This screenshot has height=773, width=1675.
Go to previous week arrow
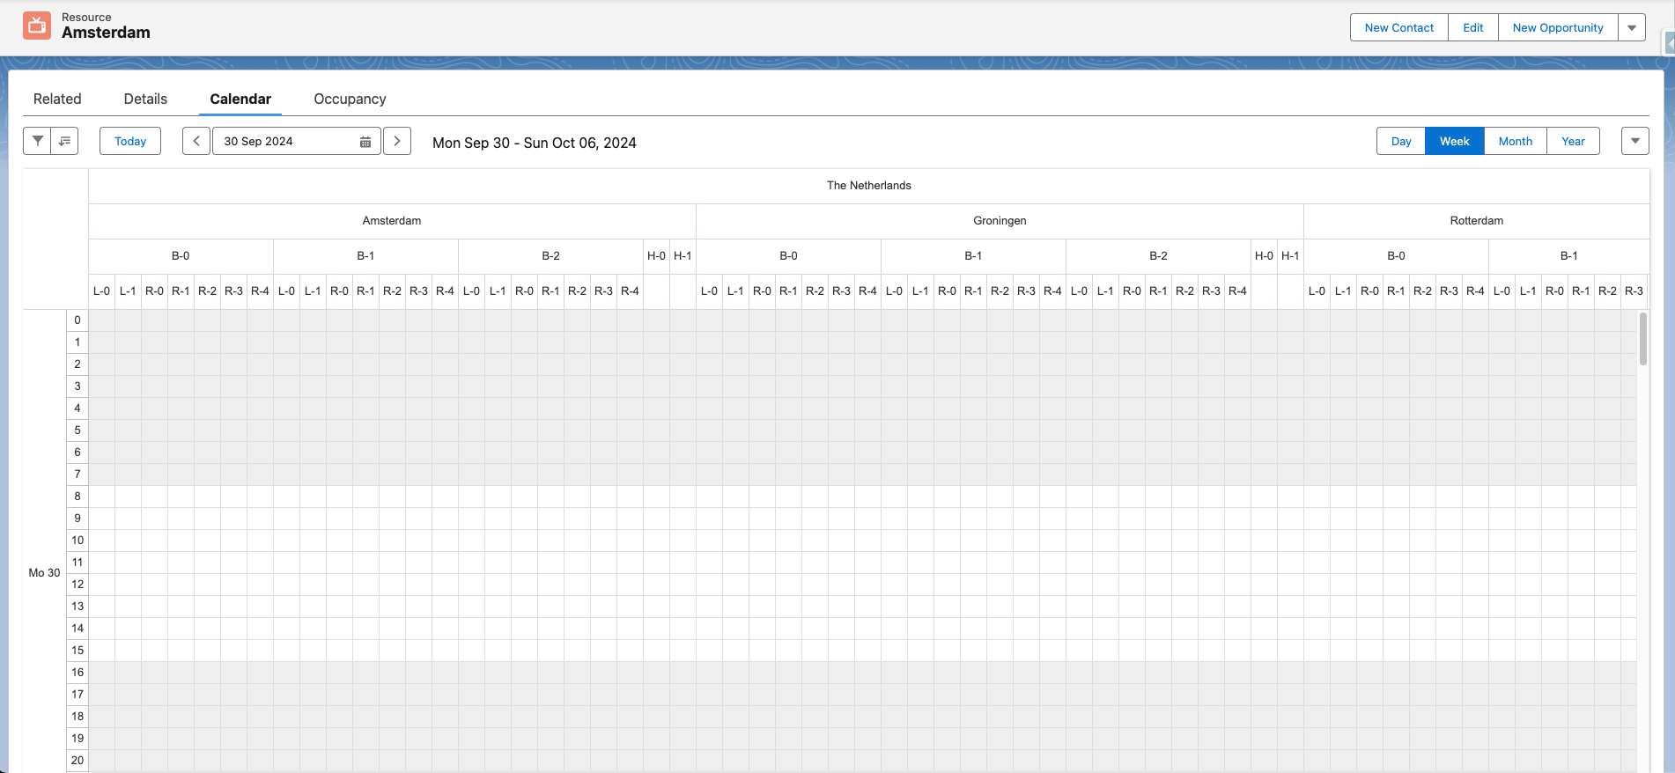point(196,141)
